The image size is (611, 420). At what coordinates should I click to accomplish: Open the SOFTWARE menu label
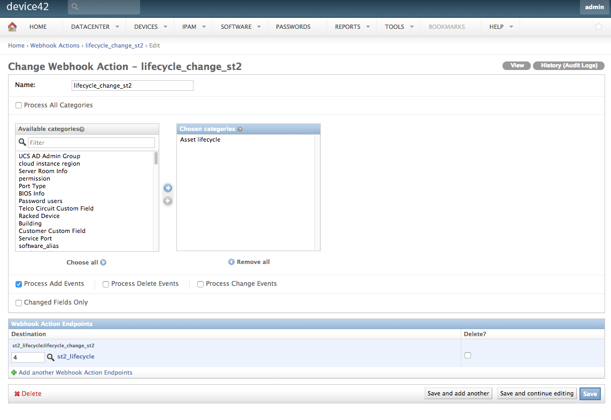click(236, 27)
